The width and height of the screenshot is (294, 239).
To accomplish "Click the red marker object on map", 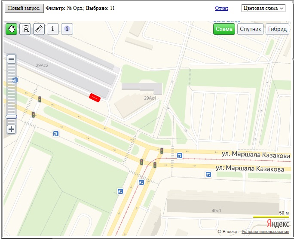I will (x=95, y=98).
